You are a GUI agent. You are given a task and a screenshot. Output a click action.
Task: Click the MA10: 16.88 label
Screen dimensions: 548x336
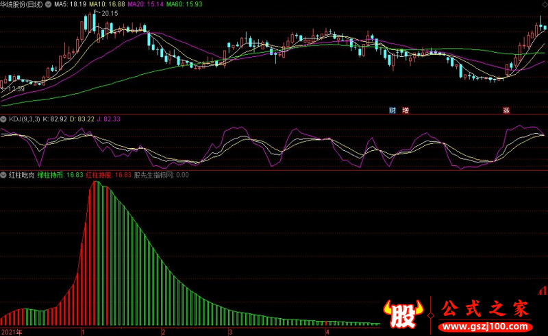click(107, 5)
